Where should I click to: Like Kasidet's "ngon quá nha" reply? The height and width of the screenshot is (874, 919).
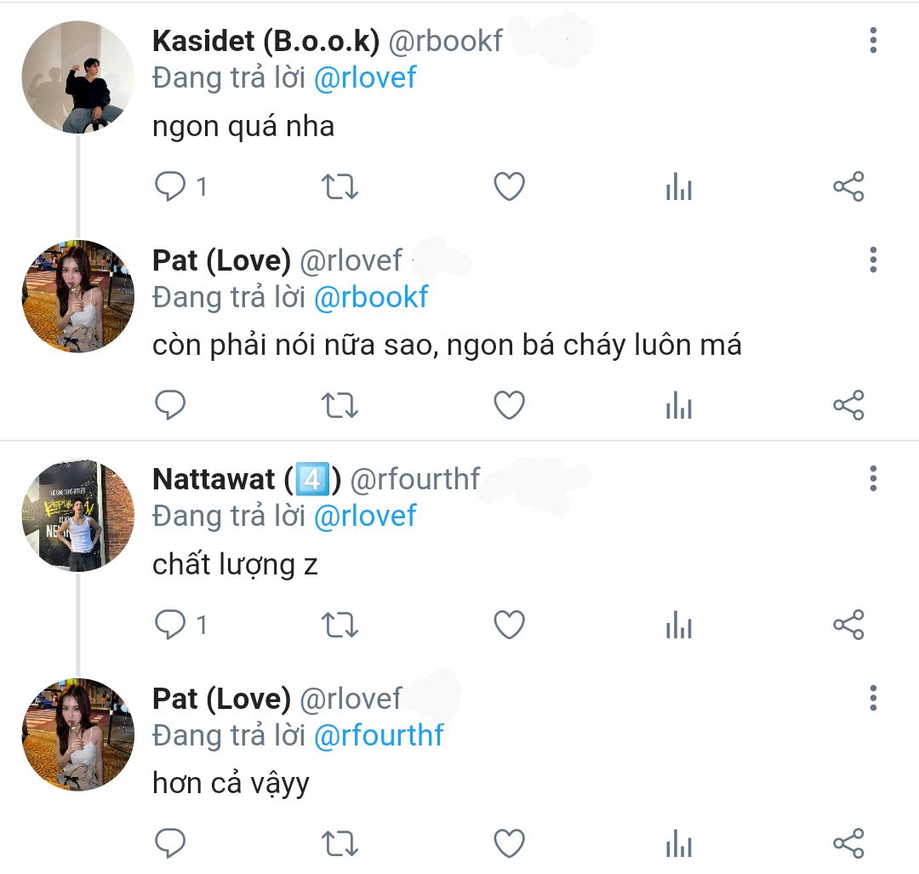tap(509, 186)
